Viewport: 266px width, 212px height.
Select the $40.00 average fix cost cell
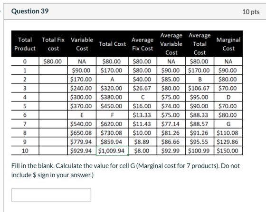point(143,79)
